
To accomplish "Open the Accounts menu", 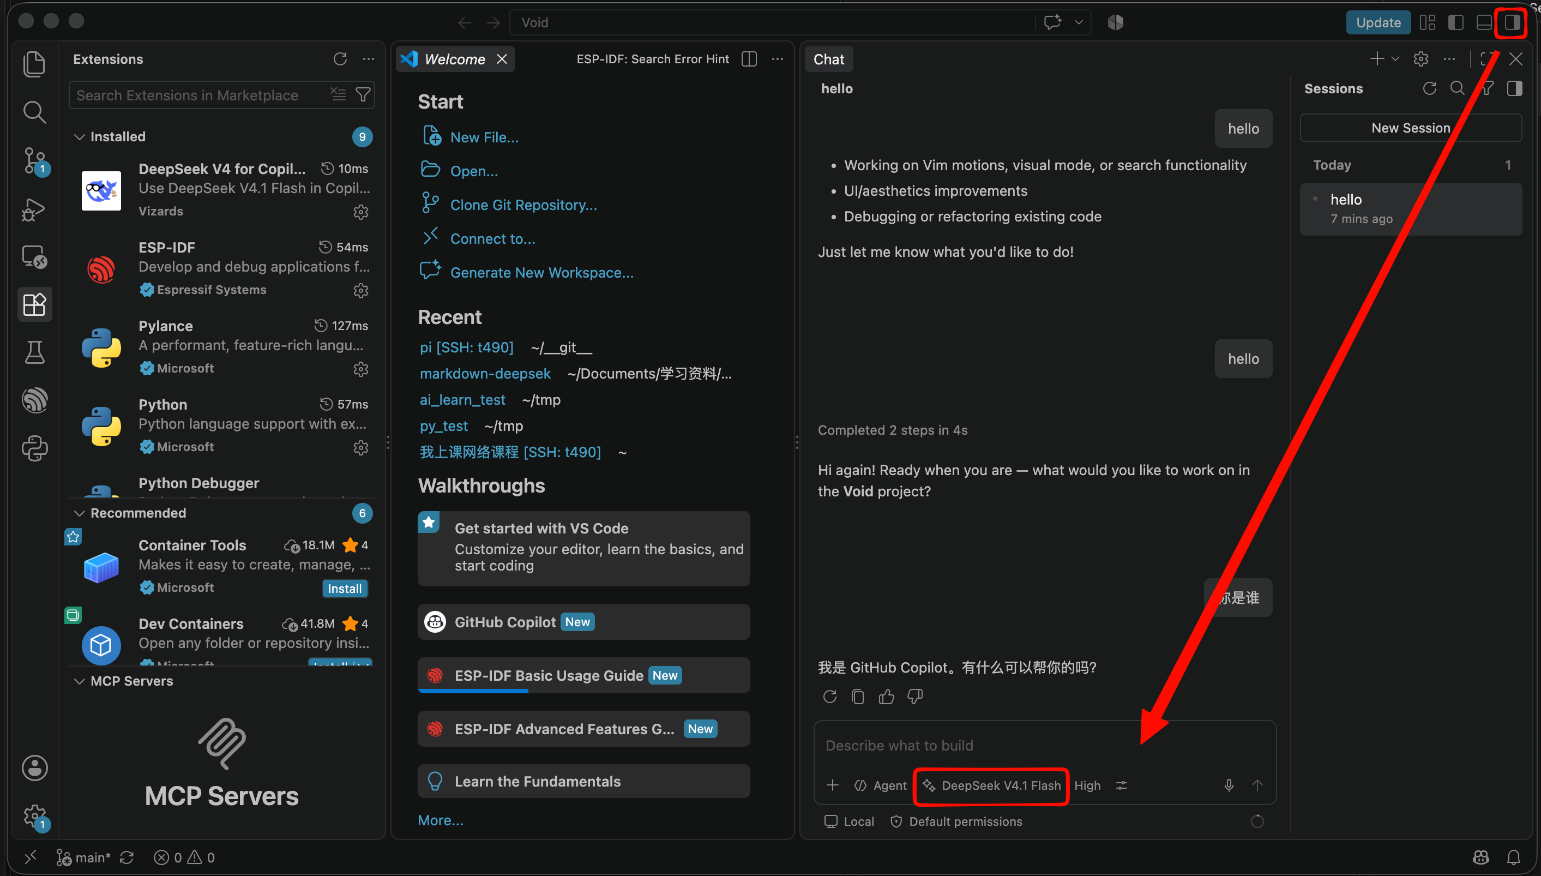I will click(34, 767).
